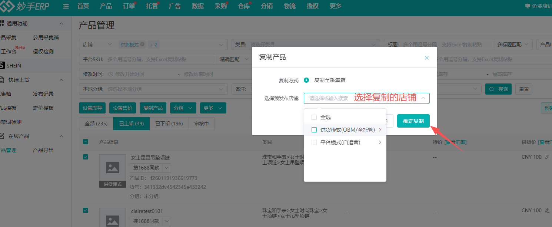Switch to the 已下架 (196) tab
This screenshot has width=552, height=227.
[169, 124]
